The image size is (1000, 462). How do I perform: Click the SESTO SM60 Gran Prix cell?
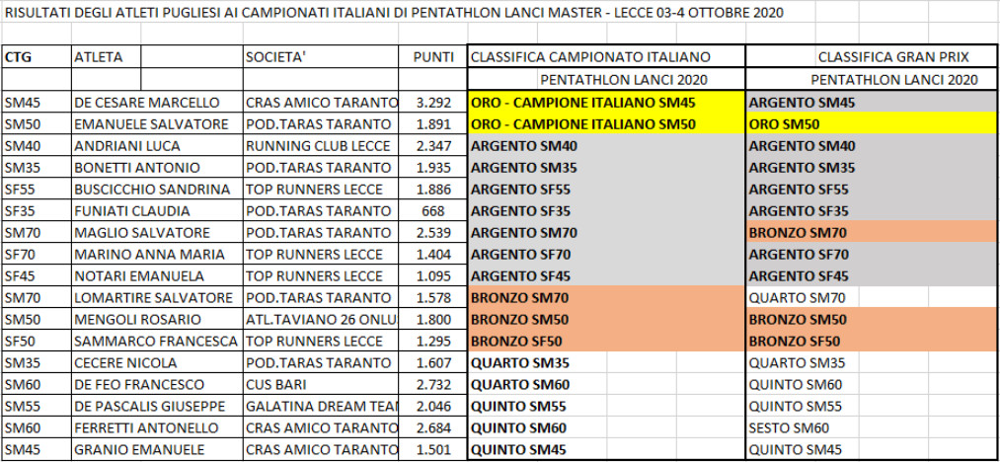click(872, 428)
